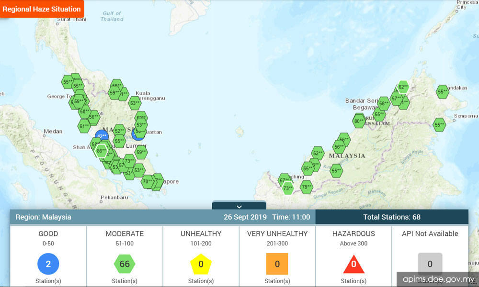Click the yellow UNHEALTHY pentagon icon
Screen dimensions: 479x287
tap(201, 264)
